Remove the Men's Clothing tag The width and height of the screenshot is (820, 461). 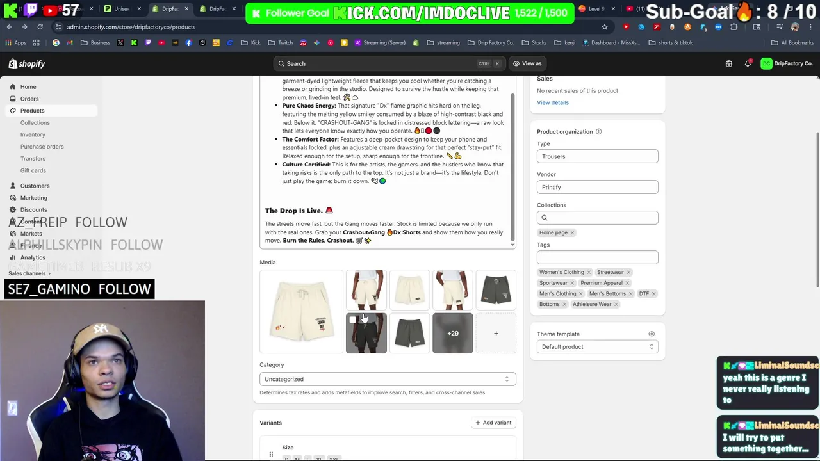point(581,294)
